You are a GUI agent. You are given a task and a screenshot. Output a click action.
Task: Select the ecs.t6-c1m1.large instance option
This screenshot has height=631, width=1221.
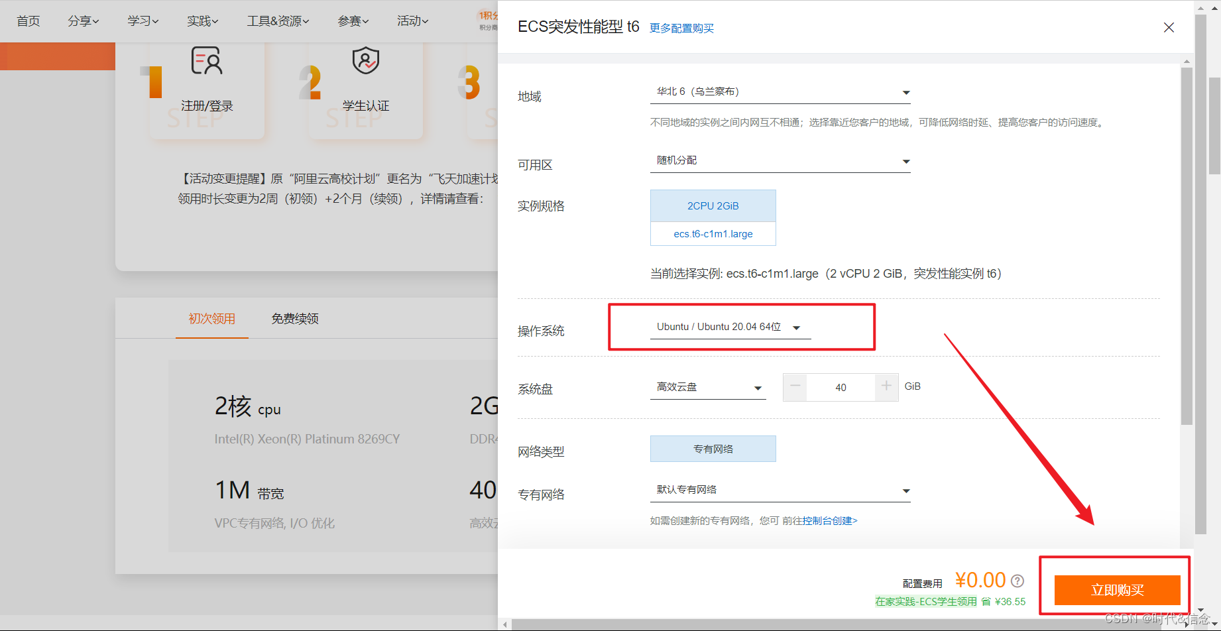[713, 234]
